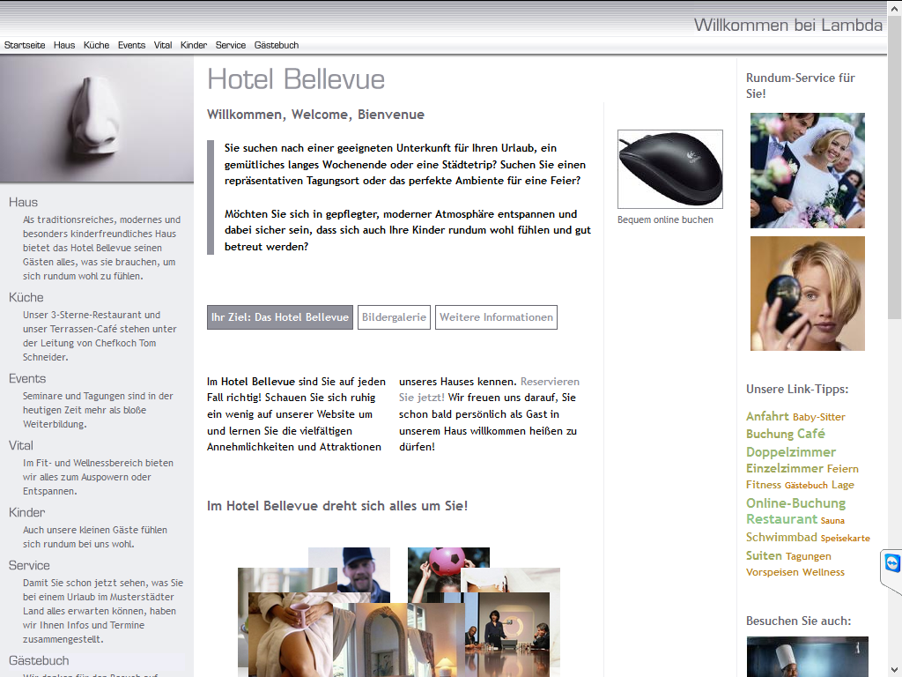The width and height of the screenshot is (902, 677).
Task: Click the Speisekarte tag link
Action: tap(845, 539)
